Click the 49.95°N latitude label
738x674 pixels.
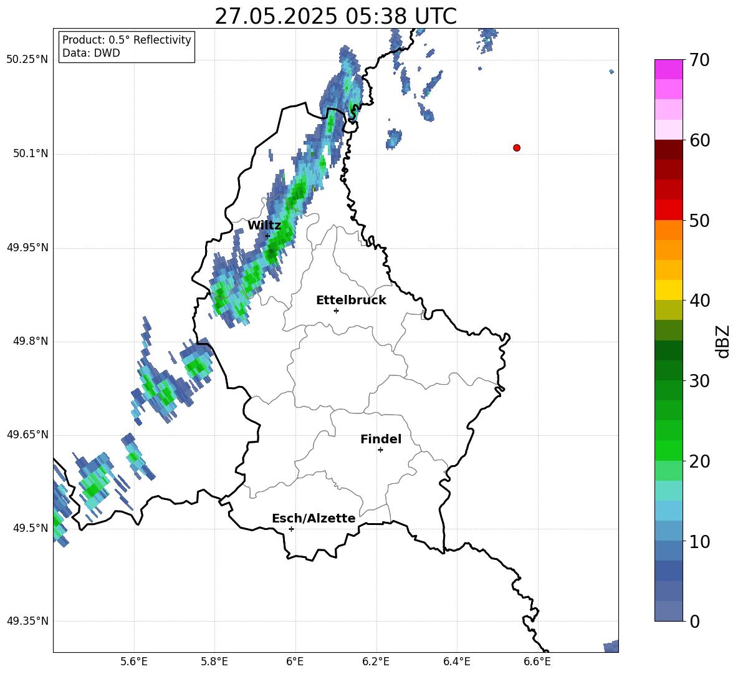27,248
